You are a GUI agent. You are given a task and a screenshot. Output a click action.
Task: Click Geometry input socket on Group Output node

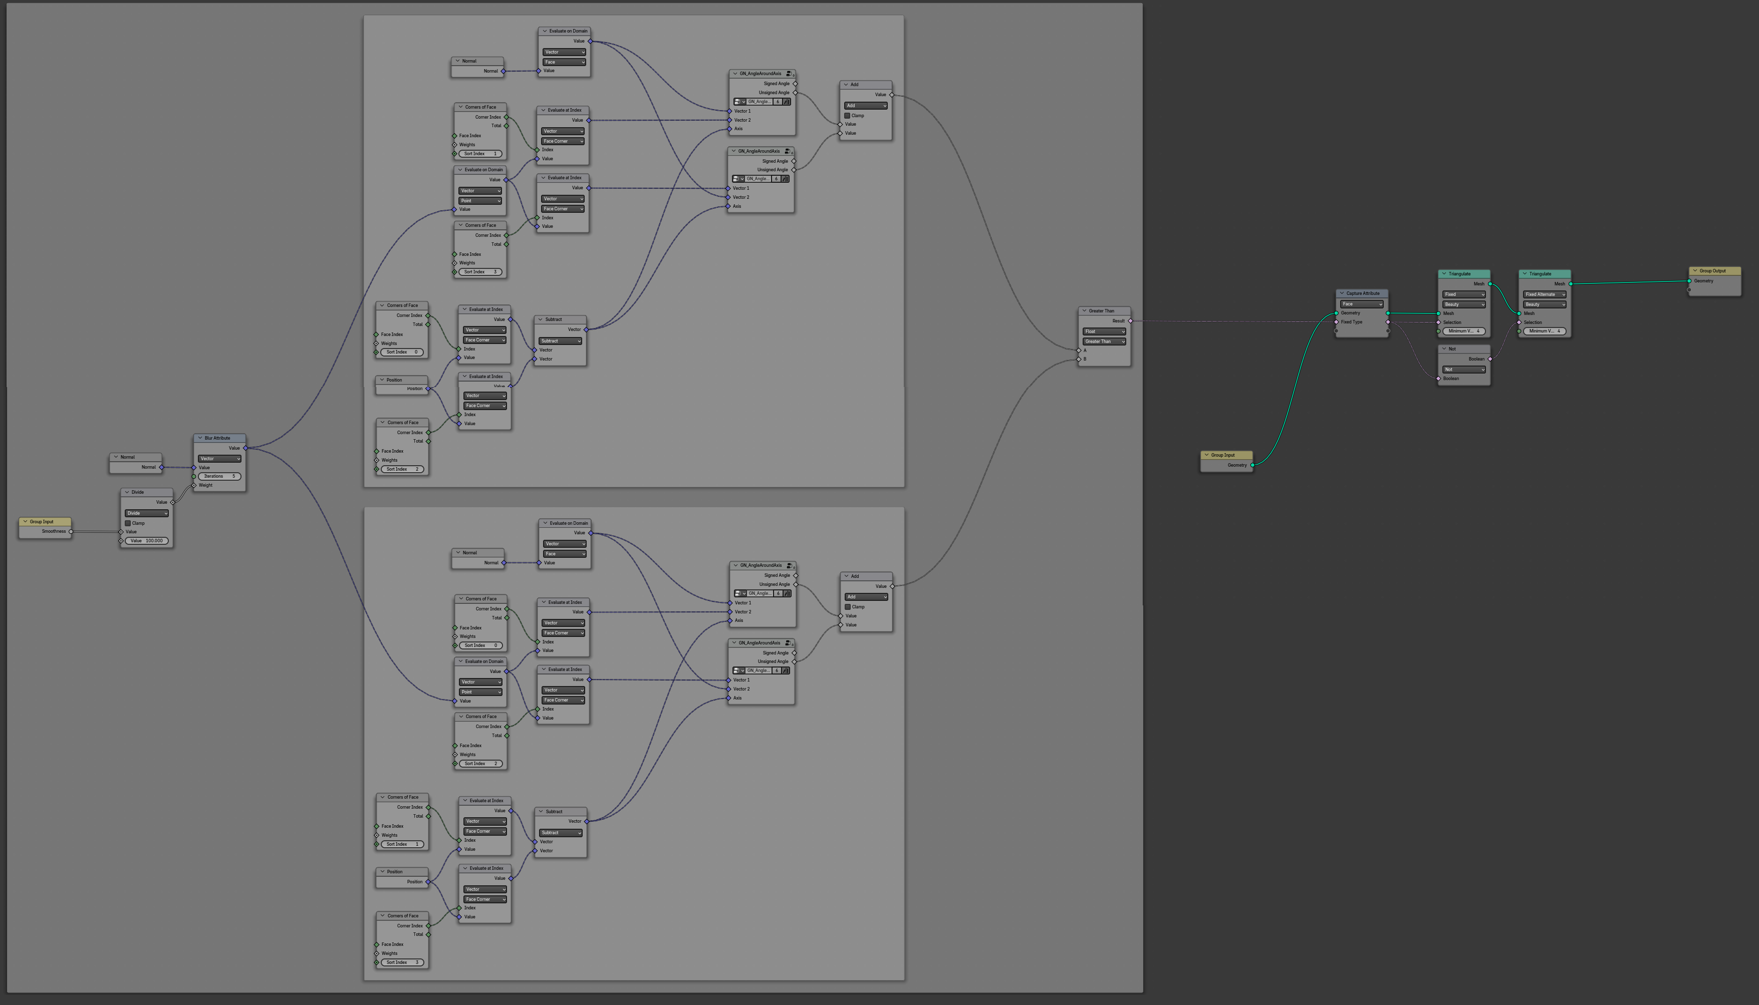pyautogui.click(x=1689, y=281)
